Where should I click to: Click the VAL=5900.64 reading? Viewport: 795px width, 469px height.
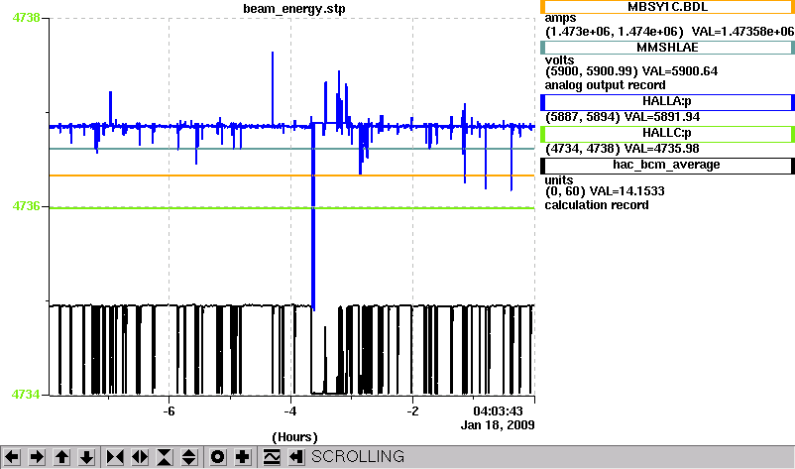click(680, 71)
